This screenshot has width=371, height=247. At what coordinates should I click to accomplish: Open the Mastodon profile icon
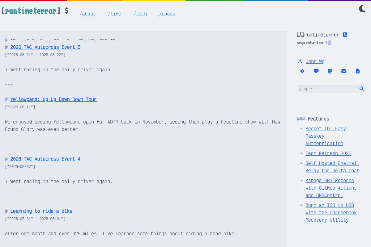coord(330,71)
